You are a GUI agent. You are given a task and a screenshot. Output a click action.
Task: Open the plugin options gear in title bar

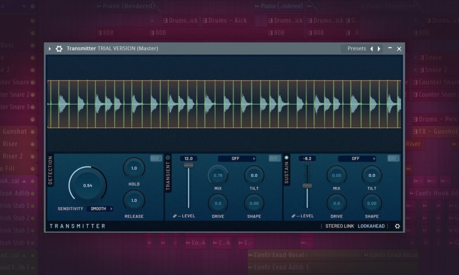pos(59,48)
